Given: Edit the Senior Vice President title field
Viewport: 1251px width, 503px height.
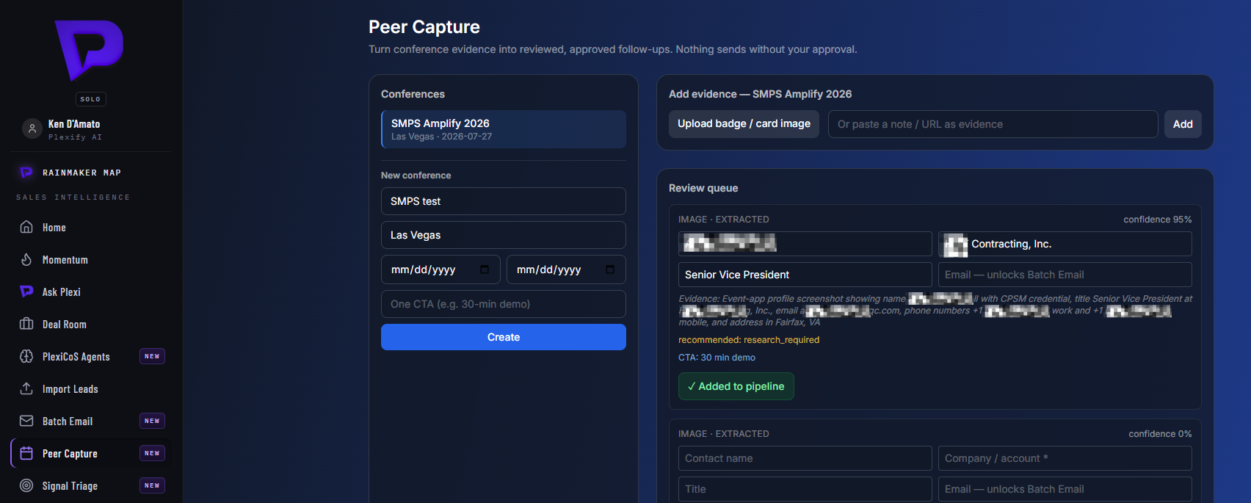Looking at the screenshot, I should pos(805,275).
